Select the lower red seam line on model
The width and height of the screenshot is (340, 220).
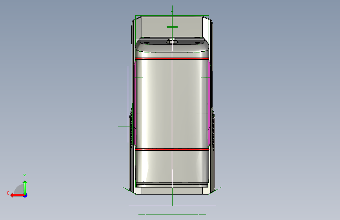click(x=172, y=150)
